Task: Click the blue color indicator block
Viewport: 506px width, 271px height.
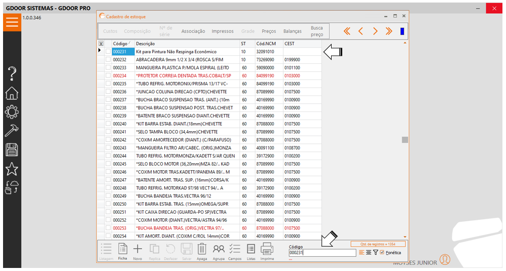Action: [x=402, y=31]
